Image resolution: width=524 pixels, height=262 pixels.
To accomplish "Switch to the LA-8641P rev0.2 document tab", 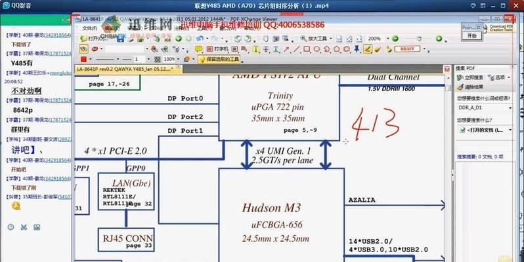I will pos(125,69).
